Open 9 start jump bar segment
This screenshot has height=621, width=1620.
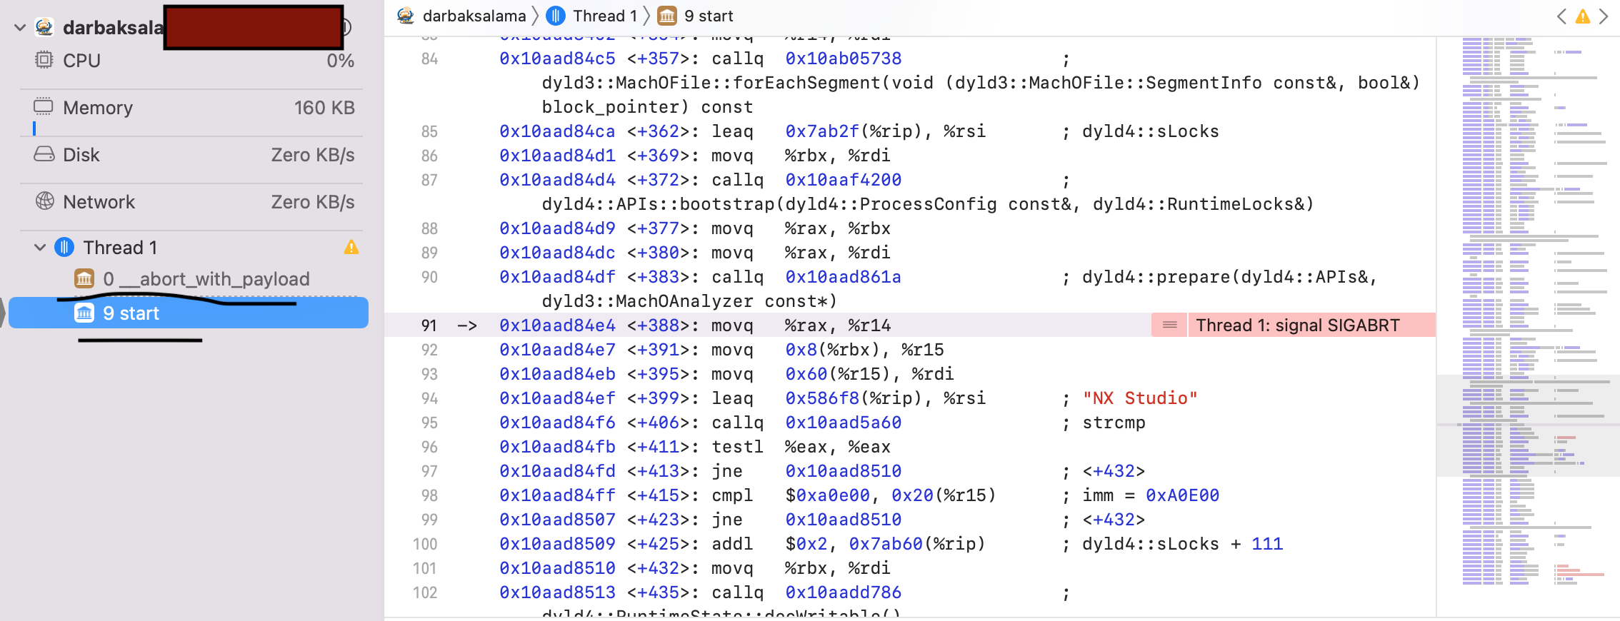708,16
